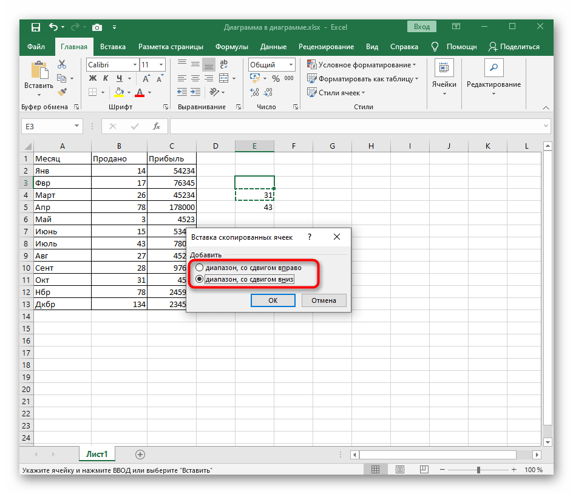Select the shift right radio option
Viewport: 573px width, 494px height.
tap(200, 268)
